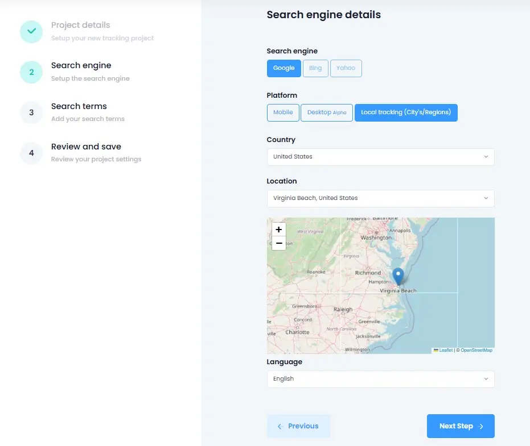The height and width of the screenshot is (446, 530).
Task: Click the blue map location pin
Action: 398,277
